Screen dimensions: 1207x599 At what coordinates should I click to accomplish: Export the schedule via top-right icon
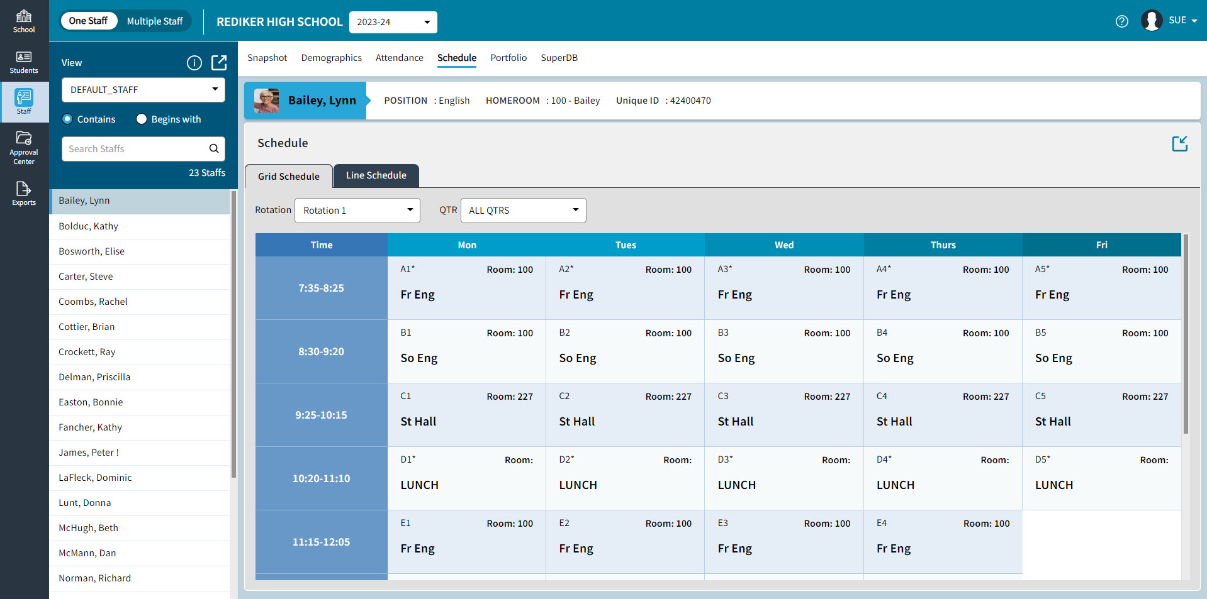point(1180,144)
